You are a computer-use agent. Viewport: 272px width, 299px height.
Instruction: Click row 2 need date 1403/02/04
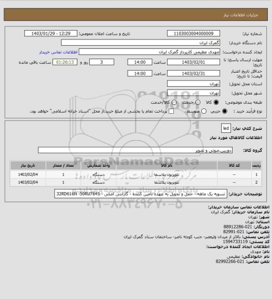(x=28, y=183)
